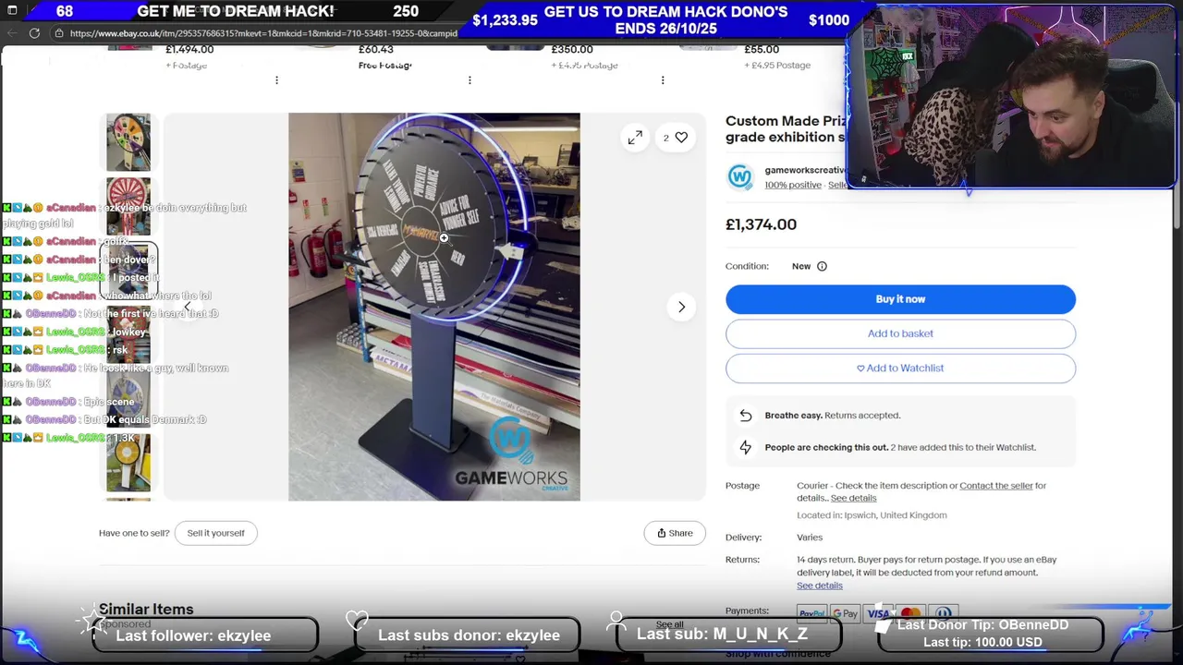Viewport: 1183px width, 665px height.
Task: Click the returns arrow icon beside Breathe easy
Action: point(746,416)
